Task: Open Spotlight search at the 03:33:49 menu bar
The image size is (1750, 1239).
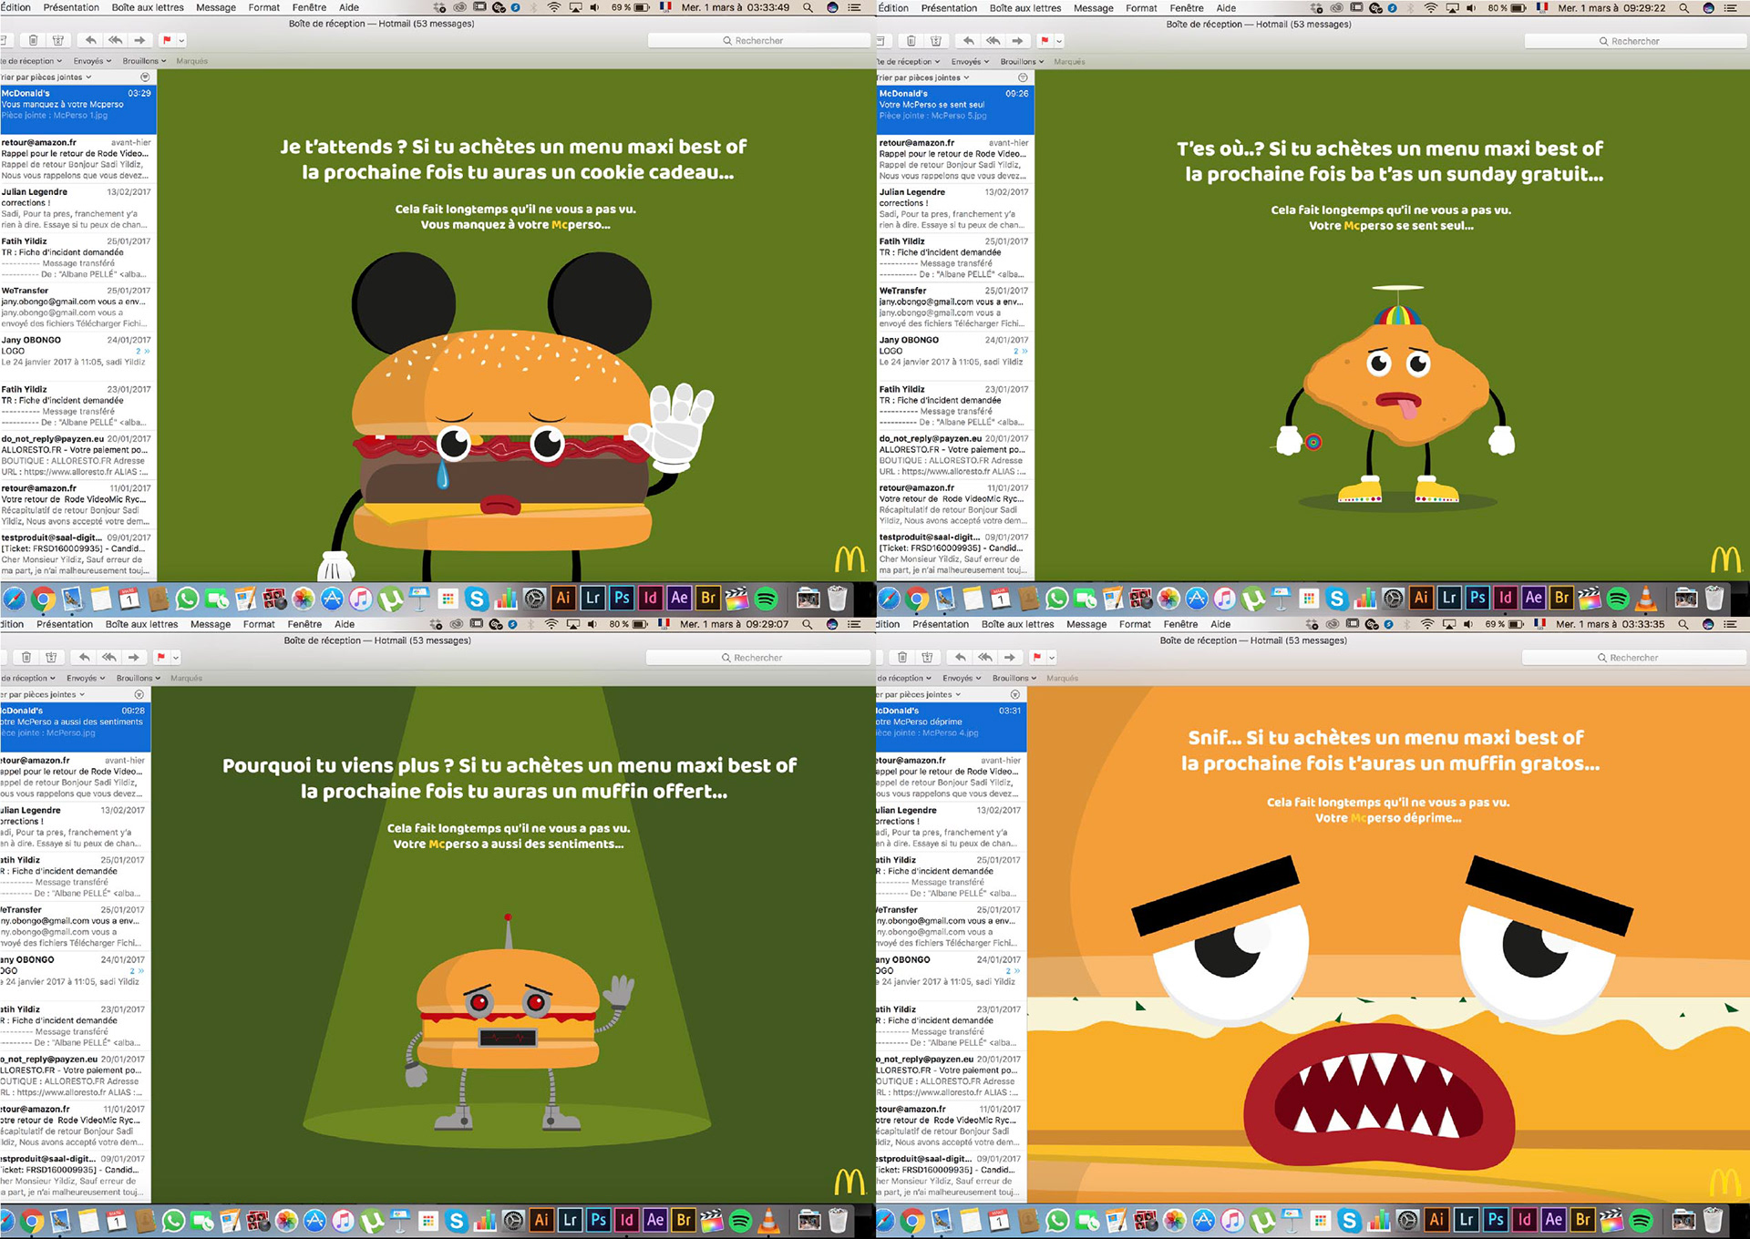Action: point(808,7)
